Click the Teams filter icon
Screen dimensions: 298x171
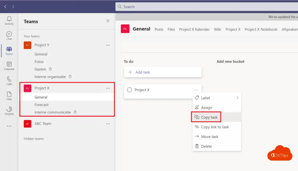(108, 21)
